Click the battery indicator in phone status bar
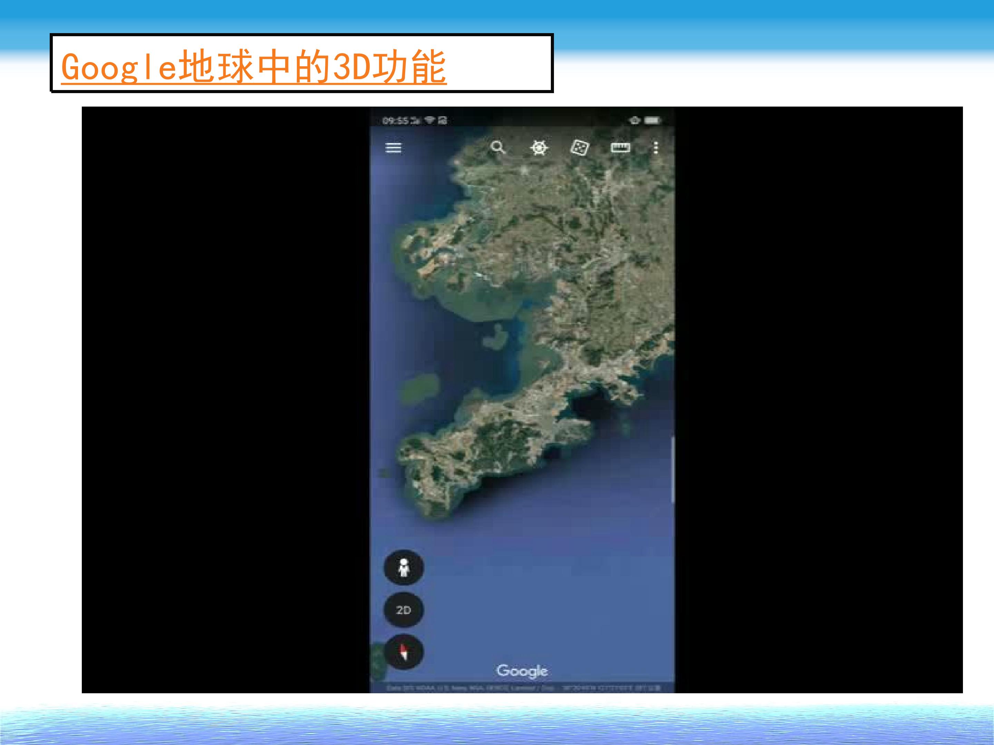 [652, 120]
